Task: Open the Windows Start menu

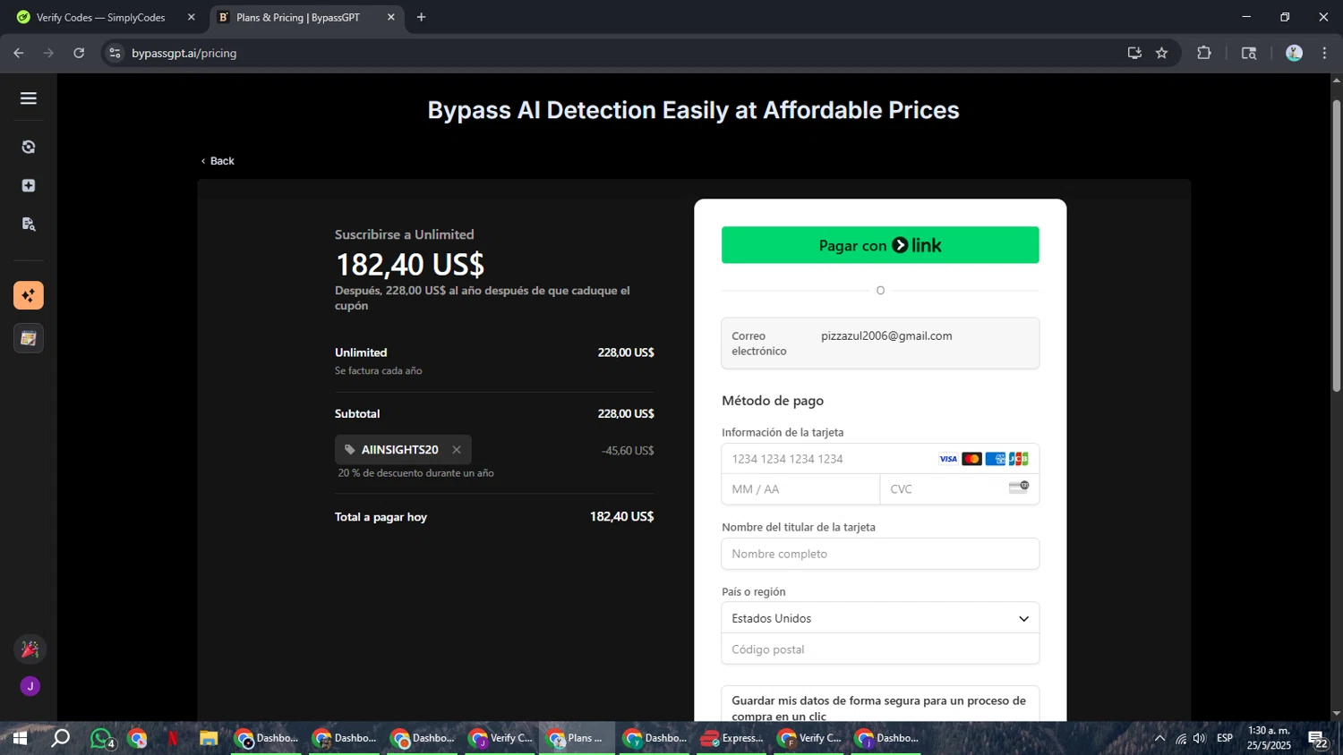Action: [x=20, y=738]
